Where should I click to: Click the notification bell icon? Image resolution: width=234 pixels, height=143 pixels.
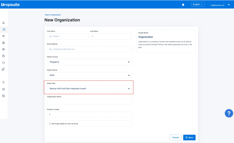[183, 5]
